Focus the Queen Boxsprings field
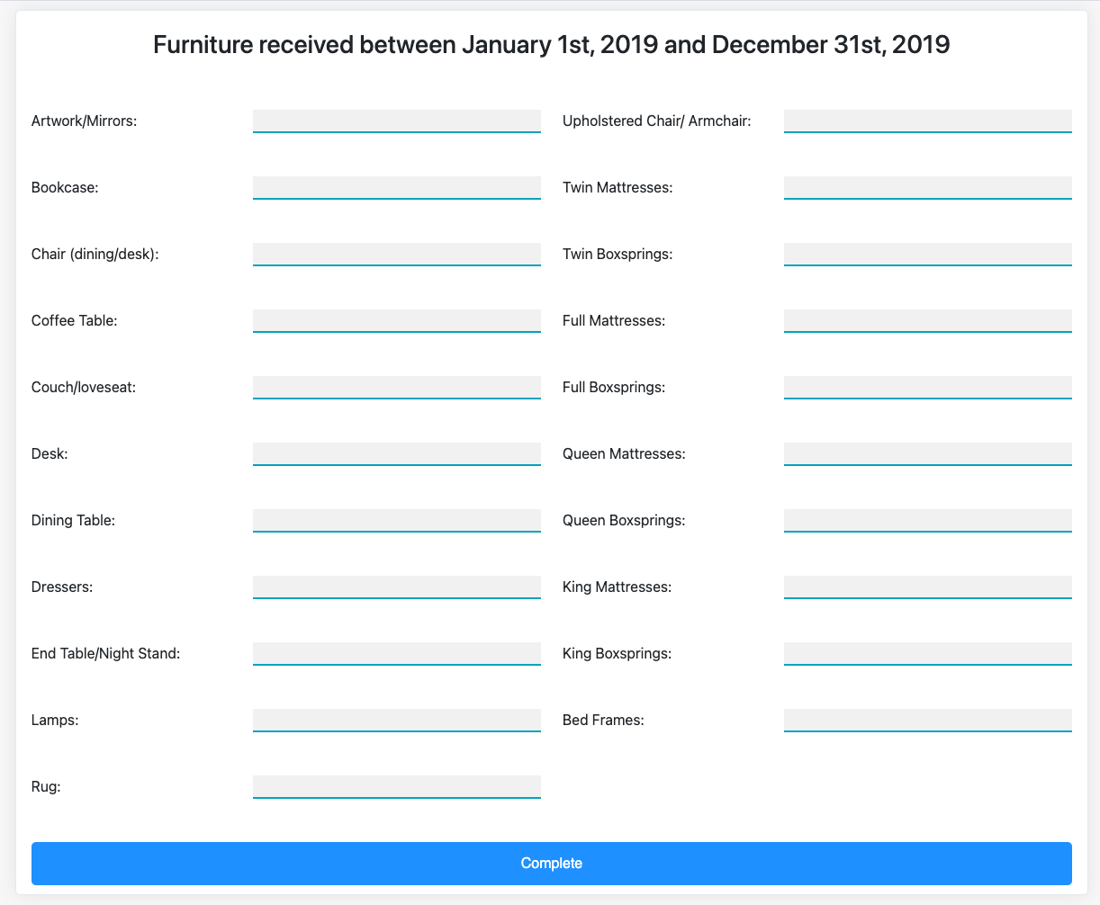 coord(928,521)
